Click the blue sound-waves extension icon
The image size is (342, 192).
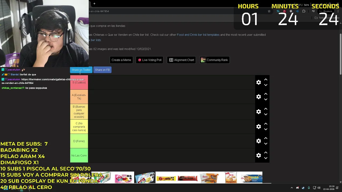[x=297, y=11]
